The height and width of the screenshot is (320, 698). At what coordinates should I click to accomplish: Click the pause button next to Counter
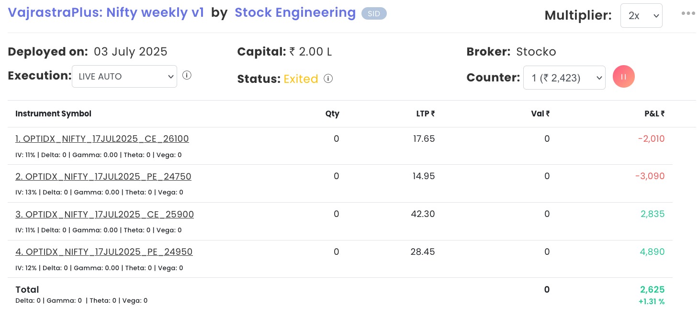pyautogui.click(x=623, y=77)
